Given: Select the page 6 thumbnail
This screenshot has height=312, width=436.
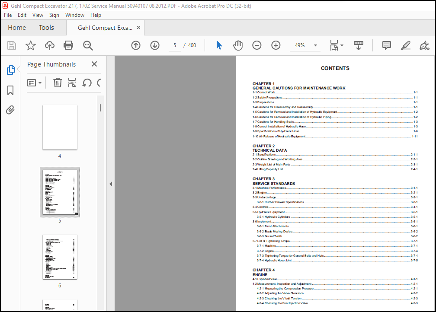Looking at the screenshot, I should [x=60, y=257].
